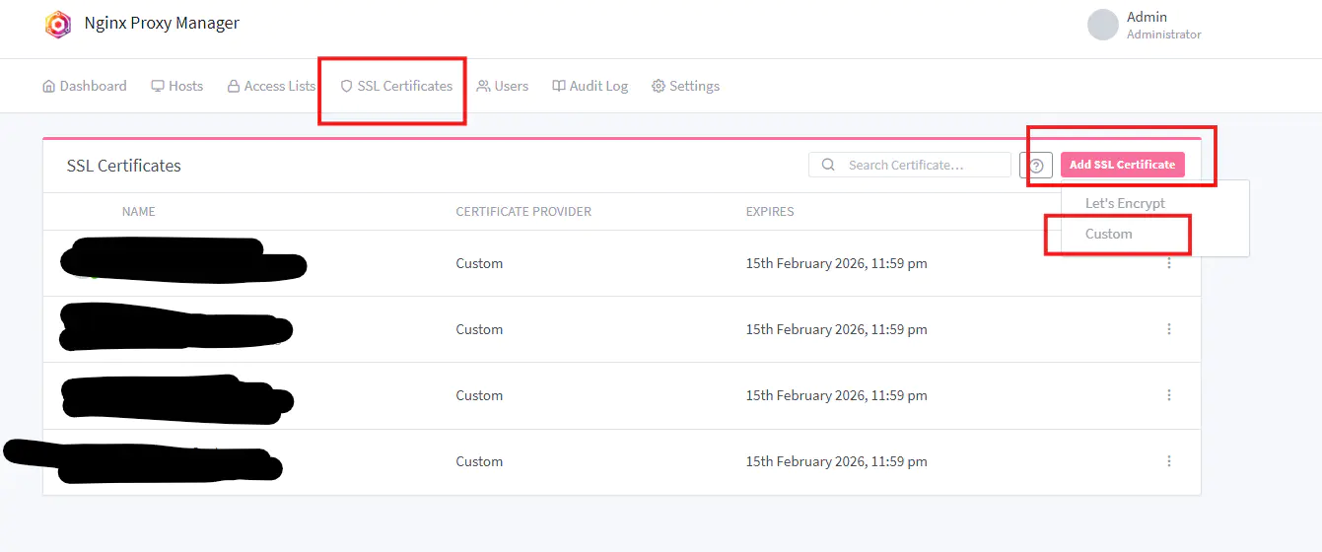Expand the Hosts menu

(x=176, y=86)
